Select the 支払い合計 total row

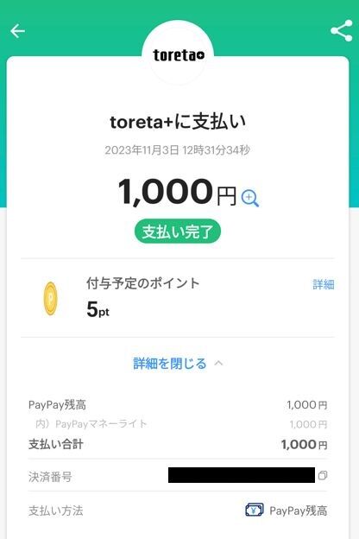pyautogui.click(x=178, y=444)
